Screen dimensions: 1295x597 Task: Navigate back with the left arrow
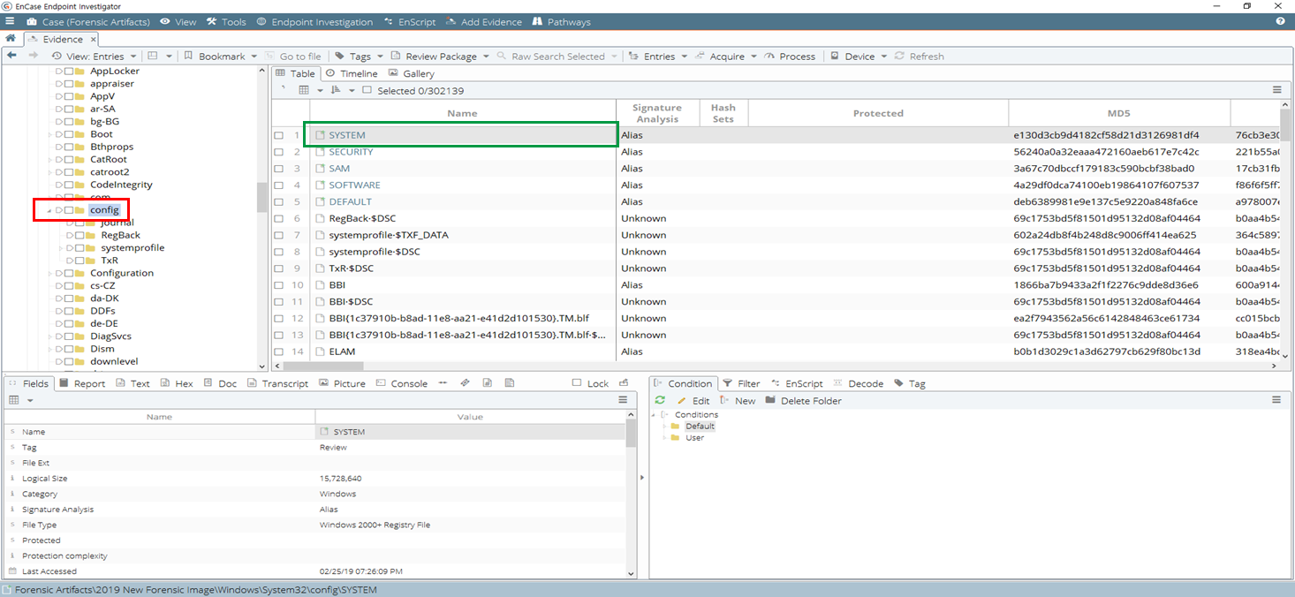point(11,56)
